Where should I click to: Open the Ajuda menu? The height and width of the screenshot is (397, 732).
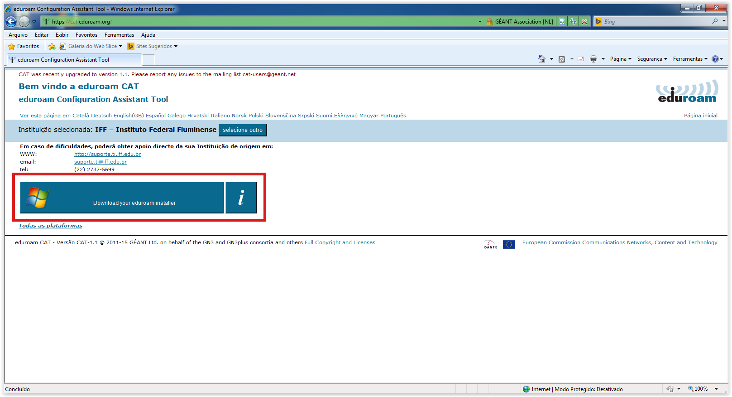(148, 35)
